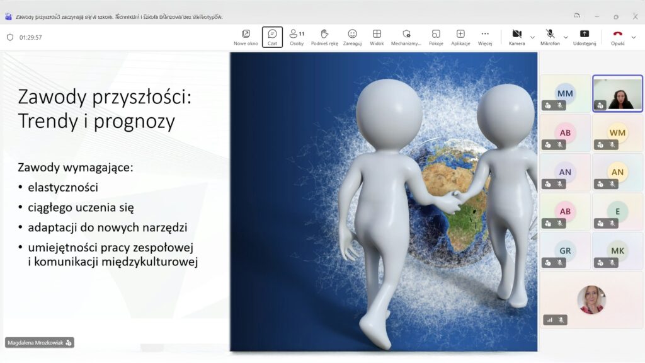Expand the Kamera options arrow
Image resolution: width=645 pixels, height=363 pixels.
pyautogui.click(x=532, y=37)
